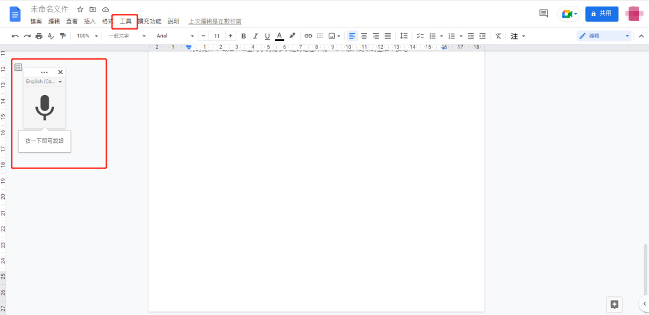
Task: Click the blue 共用 share button
Action: [602, 13]
